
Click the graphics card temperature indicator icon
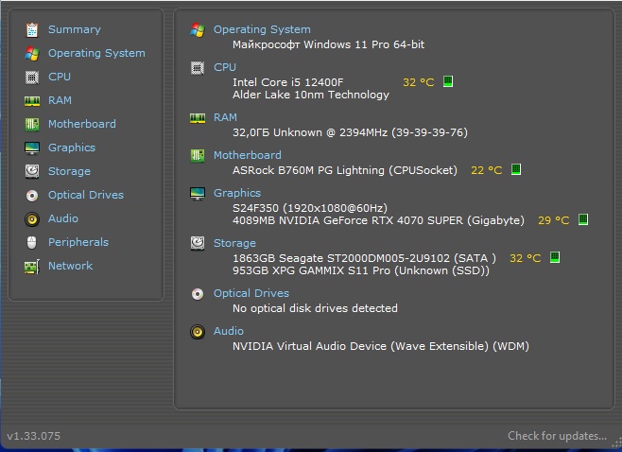583,220
